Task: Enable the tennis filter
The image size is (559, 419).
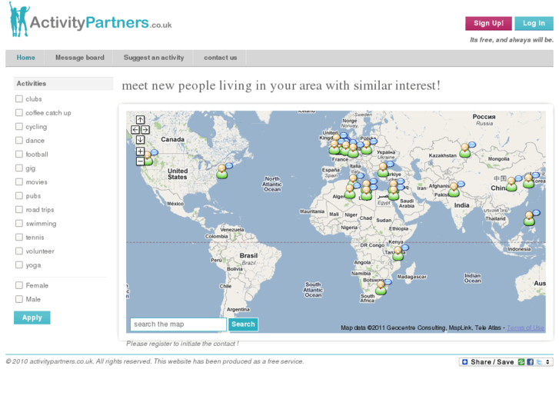Action: point(19,237)
